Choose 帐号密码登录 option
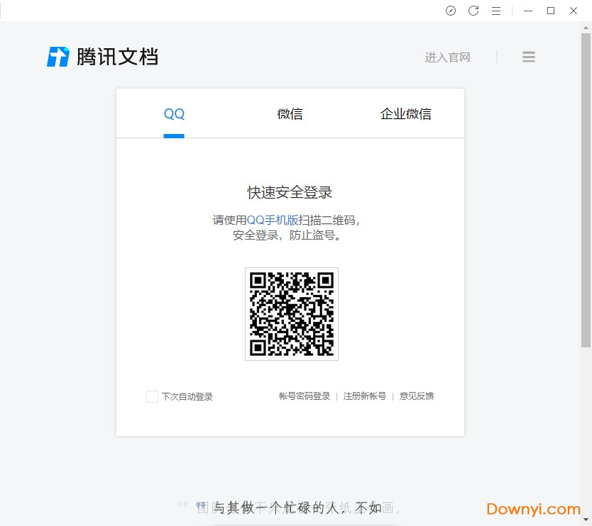This screenshot has width=592, height=526. (x=305, y=396)
